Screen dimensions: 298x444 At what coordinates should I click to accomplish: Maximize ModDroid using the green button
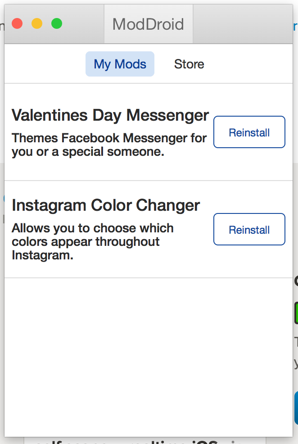click(x=57, y=23)
